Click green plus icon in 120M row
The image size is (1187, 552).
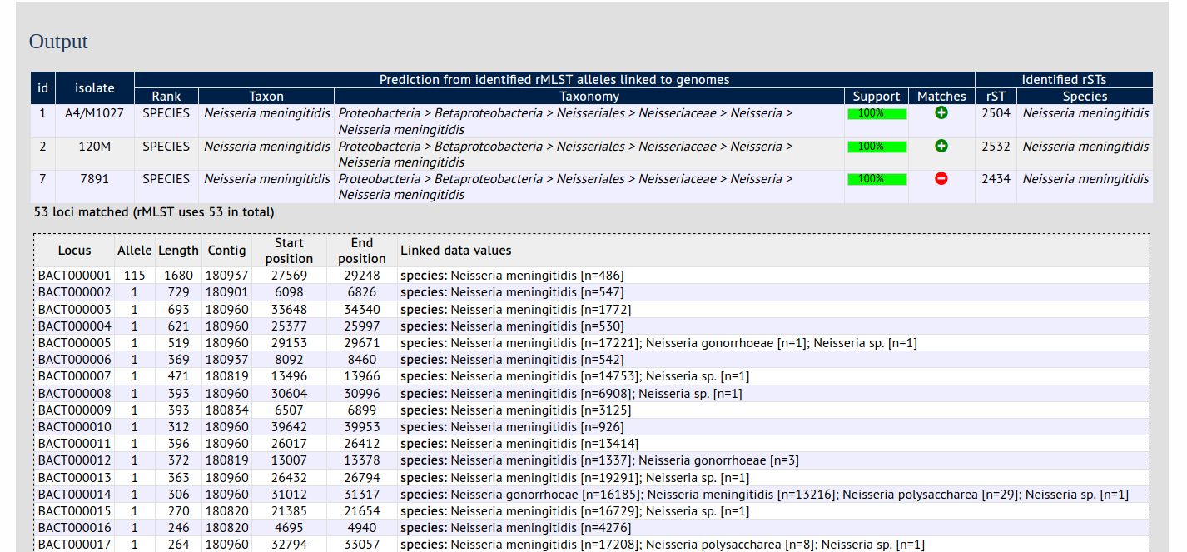click(941, 146)
